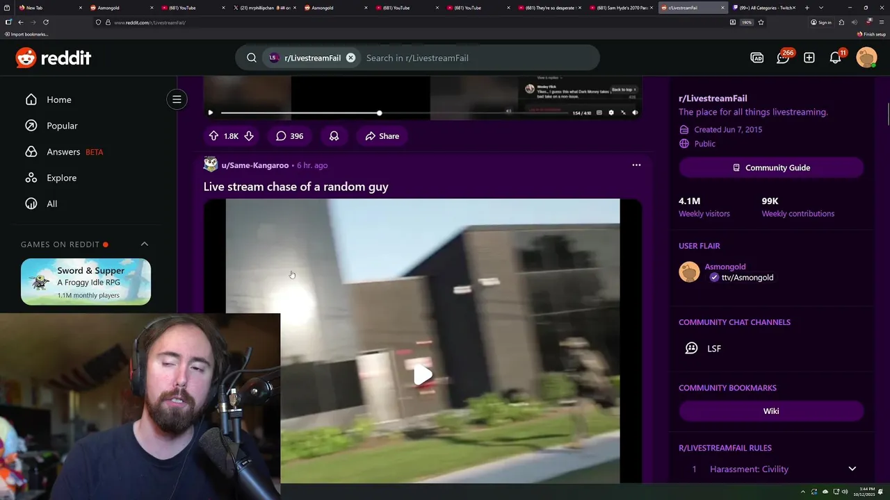The width and height of the screenshot is (890, 500).
Task: Open a new browser tab
Action: pyautogui.click(x=807, y=8)
